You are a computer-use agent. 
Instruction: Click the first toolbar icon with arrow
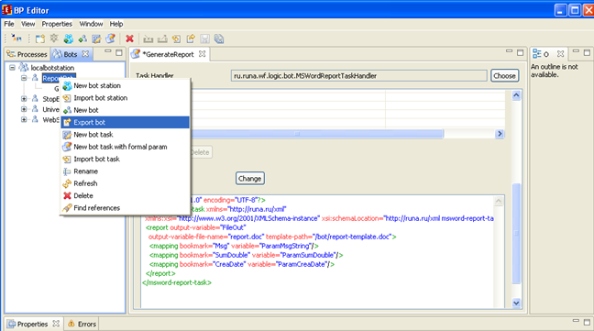(16, 39)
